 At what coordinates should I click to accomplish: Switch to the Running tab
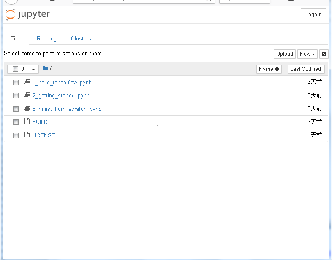point(46,38)
